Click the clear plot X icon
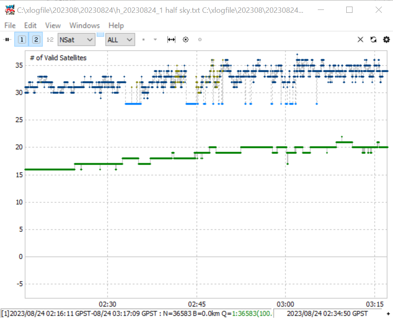This screenshot has width=393, height=319. pyautogui.click(x=360, y=40)
